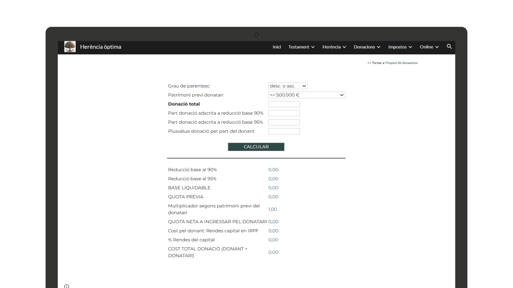Screen dimensions: 513x288
Task: Click the Herència òptima site title
Action: coord(101,47)
